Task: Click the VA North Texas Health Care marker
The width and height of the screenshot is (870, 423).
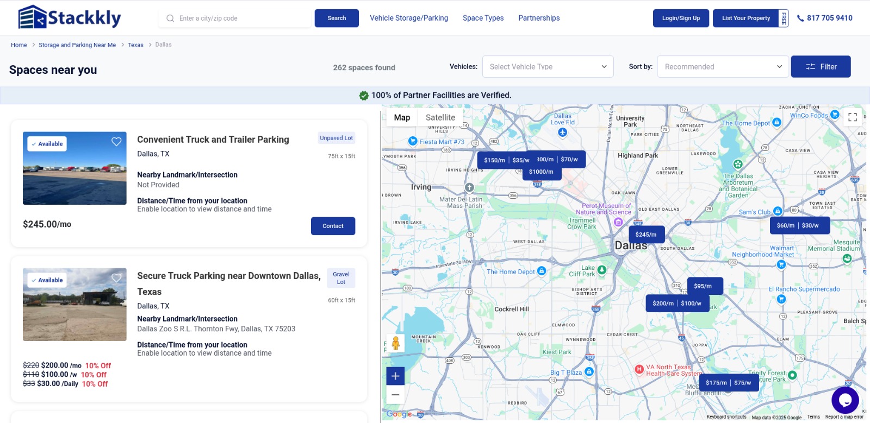Action: [x=639, y=370]
